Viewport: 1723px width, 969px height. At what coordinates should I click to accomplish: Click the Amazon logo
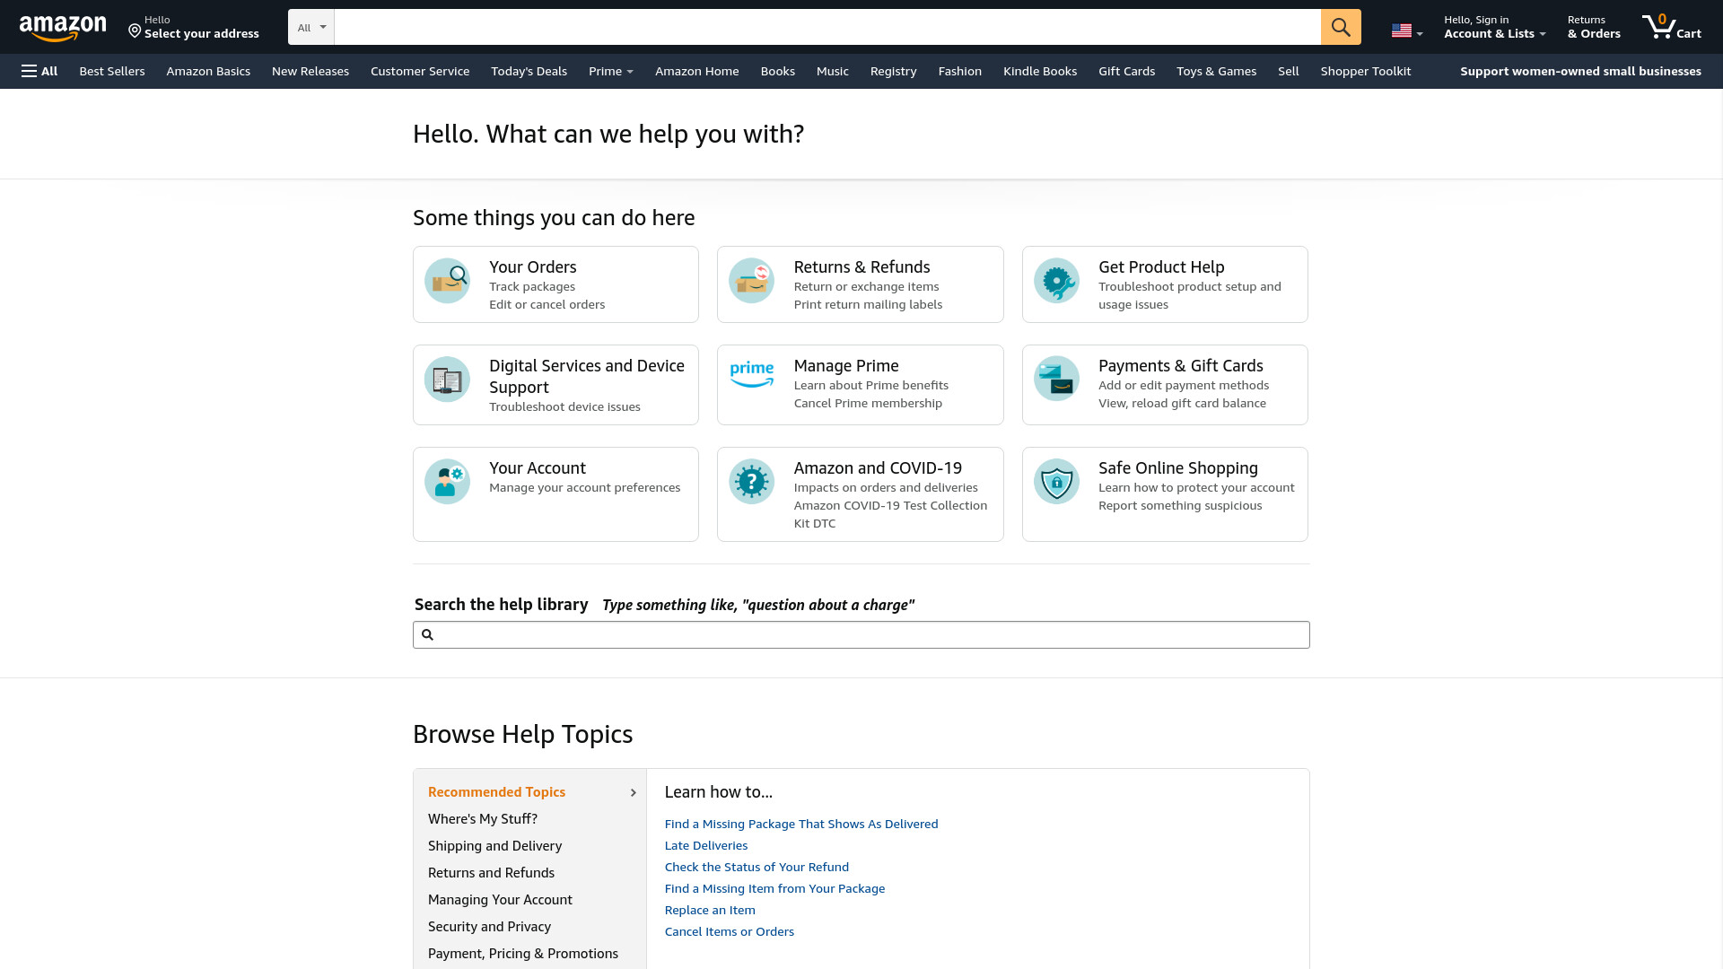pyautogui.click(x=63, y=29)
